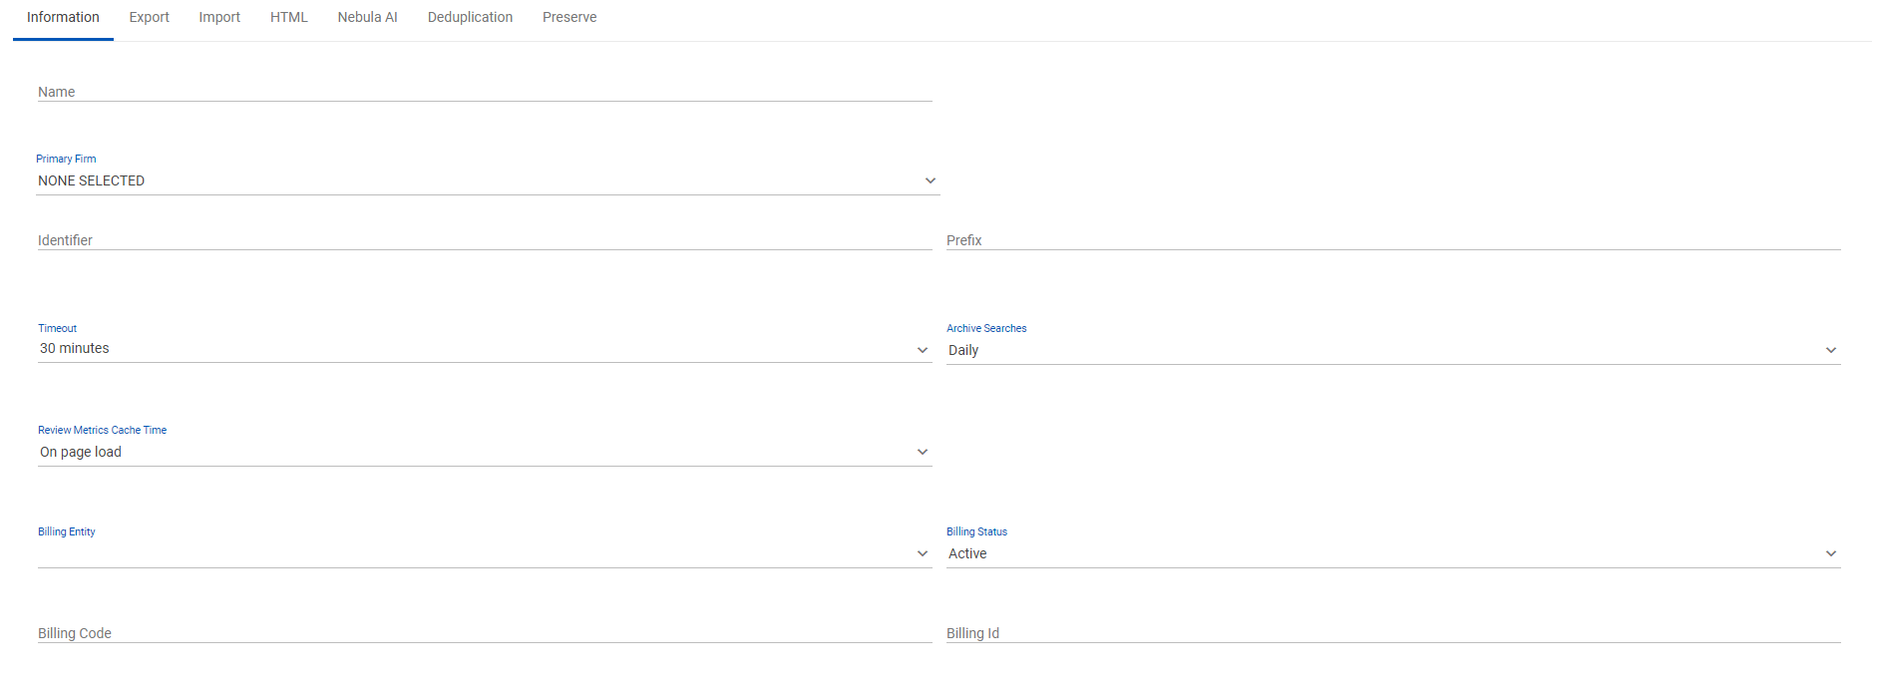Click the Billing Code field
The width and height of the screenshot is (1881, 694).
click(484, 633)
